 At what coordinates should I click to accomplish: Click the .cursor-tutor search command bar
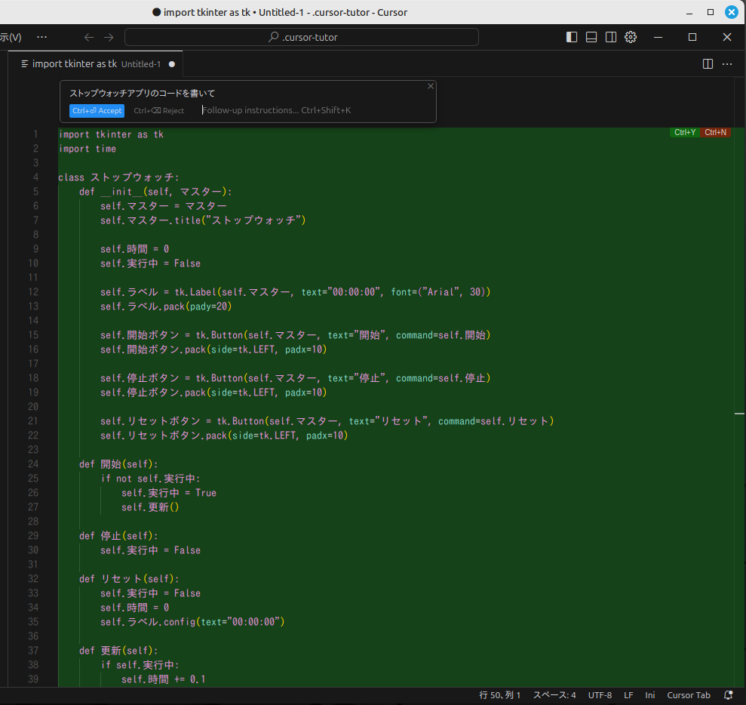pyautogui.click(x=302, y=37)
